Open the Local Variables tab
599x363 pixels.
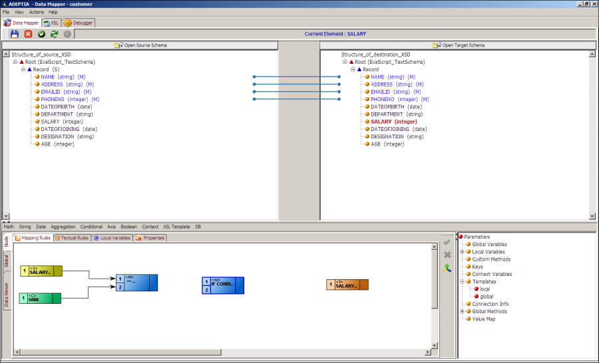click(x=112, y=238)
